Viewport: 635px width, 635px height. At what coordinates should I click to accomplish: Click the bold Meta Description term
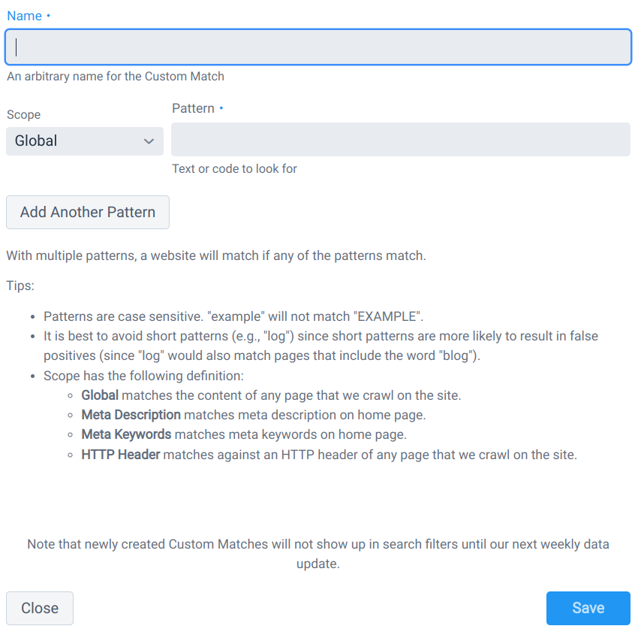tap(131, 415)
